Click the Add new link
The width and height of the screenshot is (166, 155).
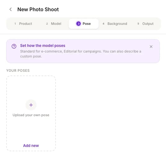31,146
